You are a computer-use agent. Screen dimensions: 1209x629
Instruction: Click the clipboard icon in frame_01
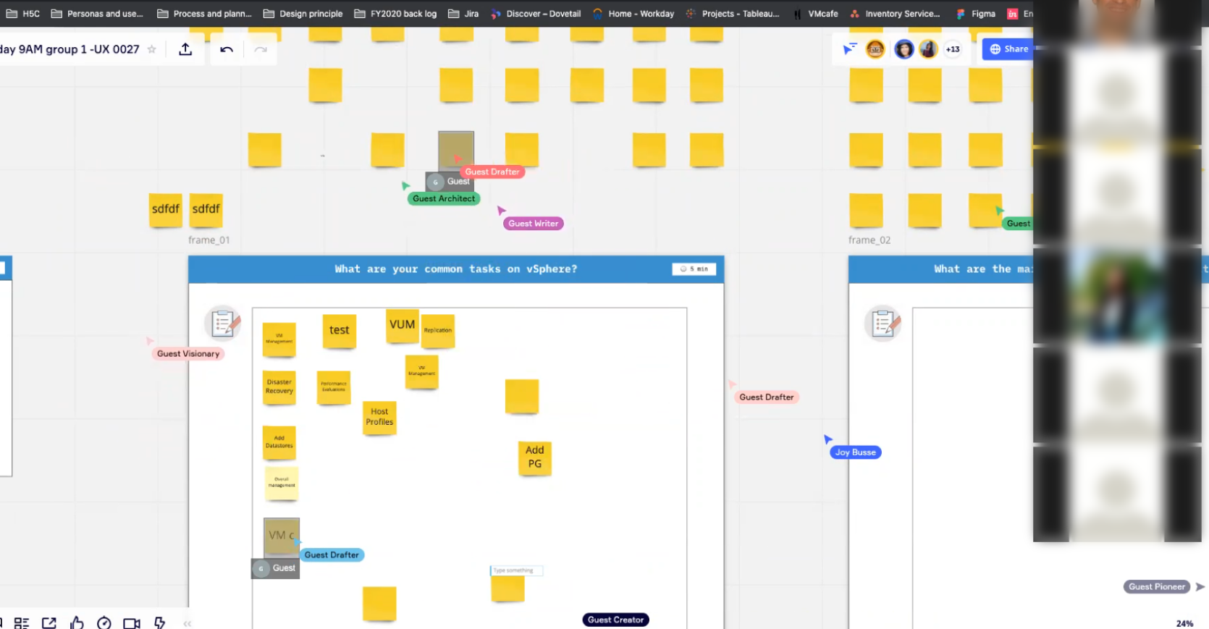coord(223,323)
